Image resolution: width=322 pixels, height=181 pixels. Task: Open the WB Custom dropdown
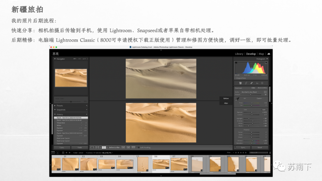(x=260, y=99)
